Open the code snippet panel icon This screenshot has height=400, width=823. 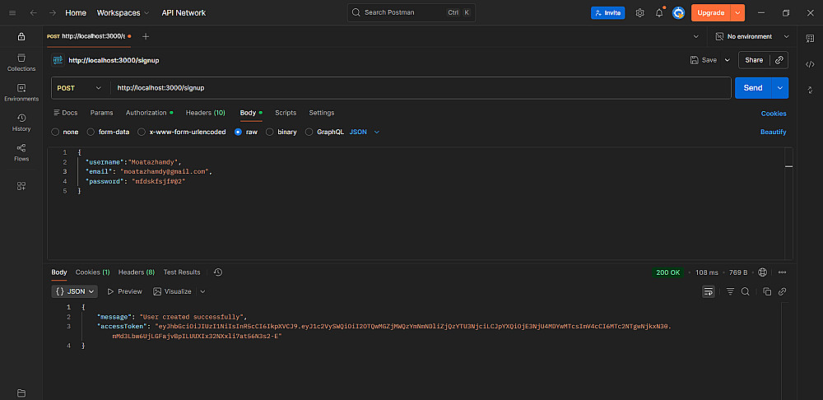pyautogui.click(x=810, y=64)
